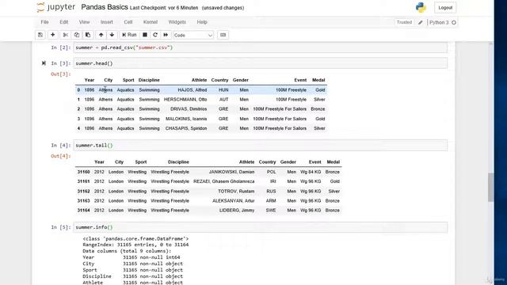The height and width of the screenshot is (285, 507).
Task: Insert a cell below with plus icon
Action: pos(53,35)
